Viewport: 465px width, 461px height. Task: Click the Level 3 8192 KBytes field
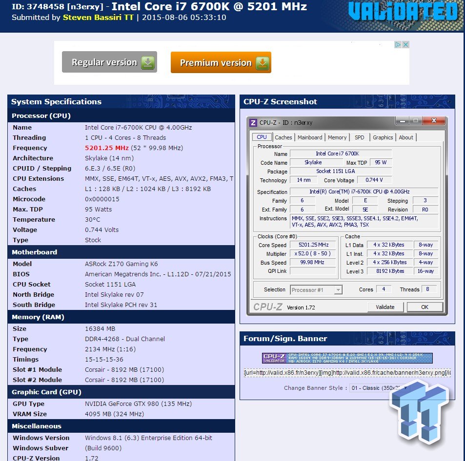(390, 271)
